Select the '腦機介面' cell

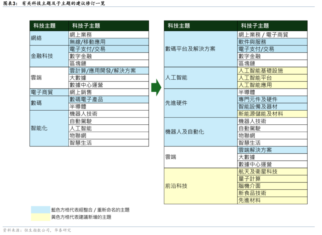click(272, 186)
